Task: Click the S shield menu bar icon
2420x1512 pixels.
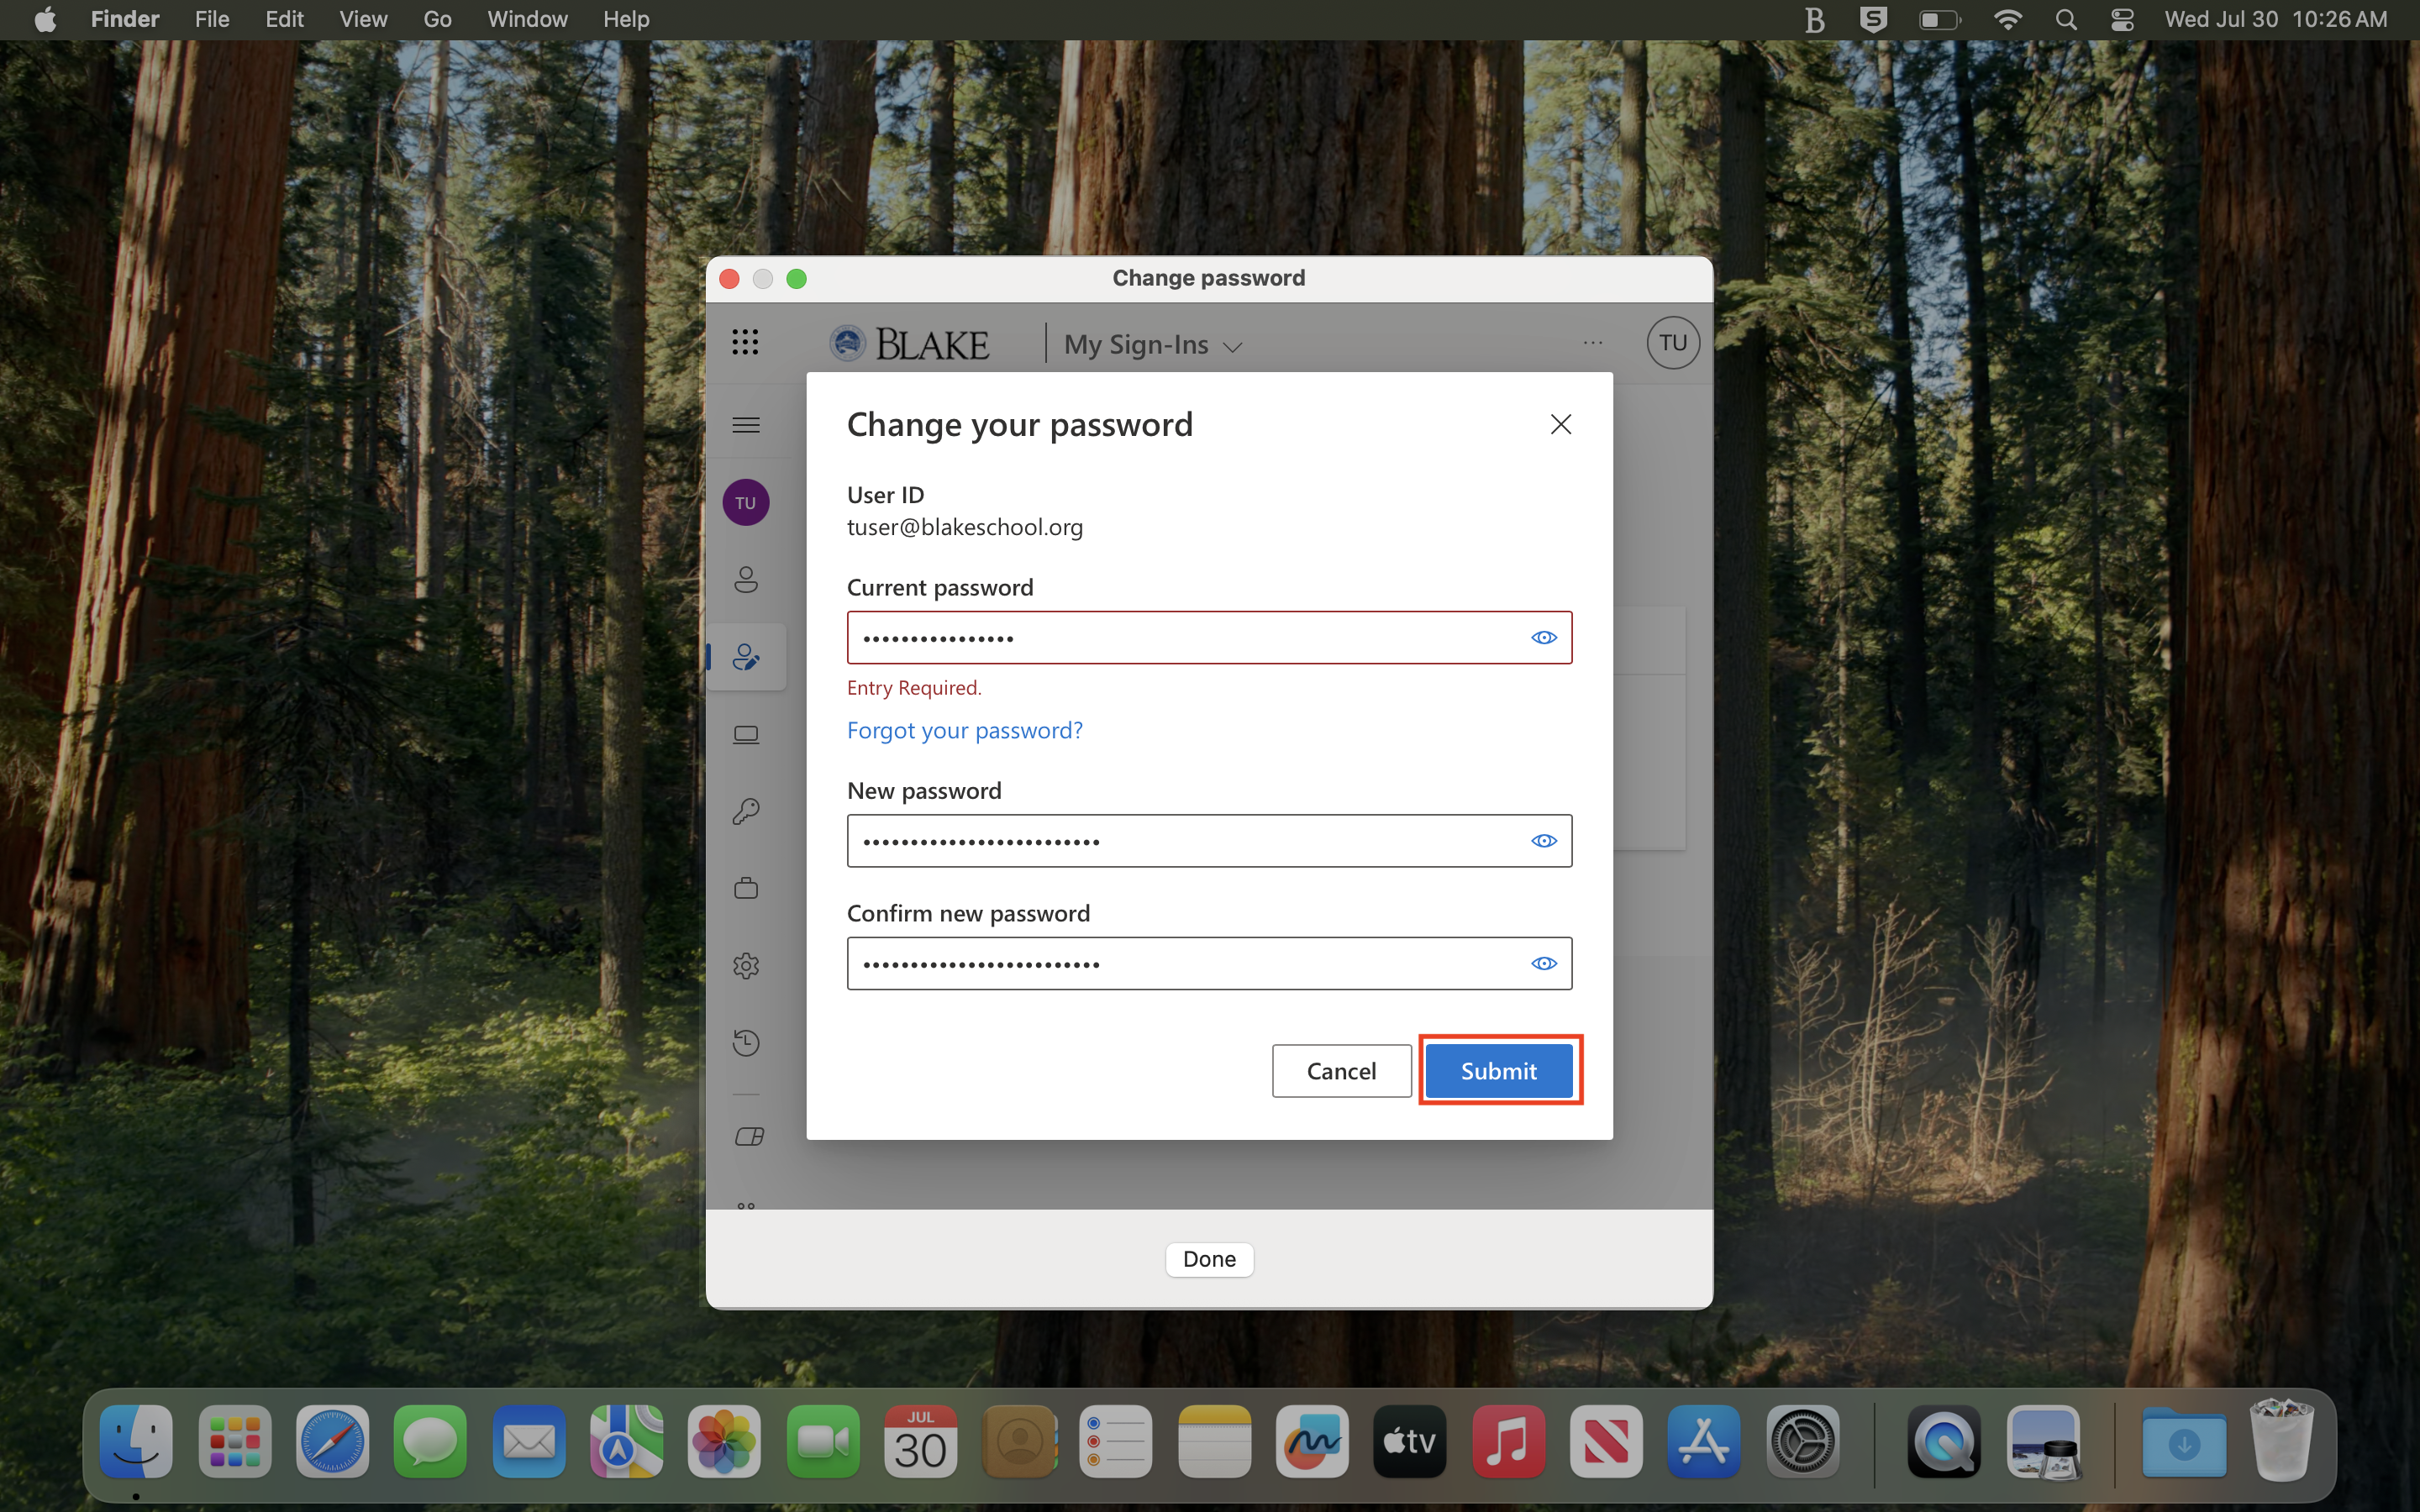Action: (x=1873, y=19)
